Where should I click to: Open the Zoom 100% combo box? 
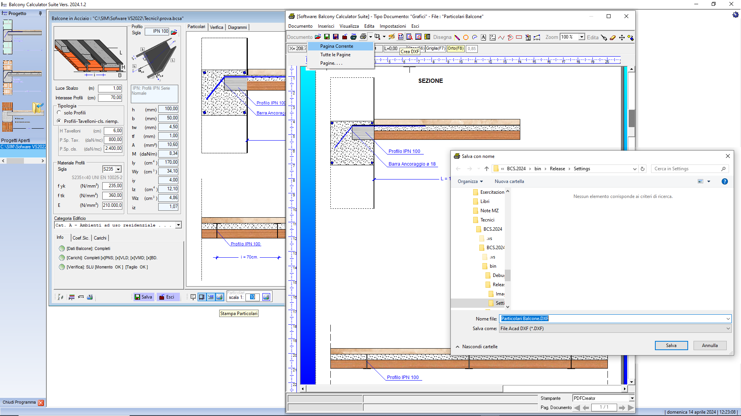[581, 37]
